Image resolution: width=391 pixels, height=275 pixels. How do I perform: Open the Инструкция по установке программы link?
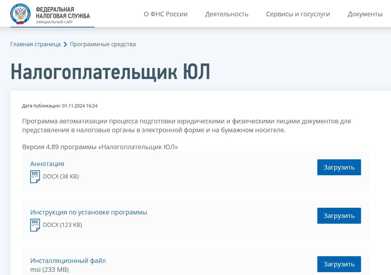(89, 212)
